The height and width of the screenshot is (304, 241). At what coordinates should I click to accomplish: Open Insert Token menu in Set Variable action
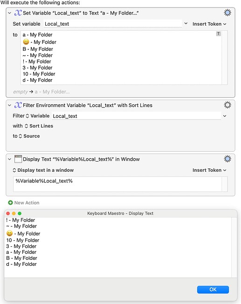209,24
